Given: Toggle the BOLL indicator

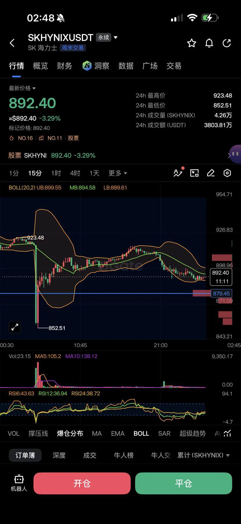Looking at the screenshot, I should tap(141, 433).
